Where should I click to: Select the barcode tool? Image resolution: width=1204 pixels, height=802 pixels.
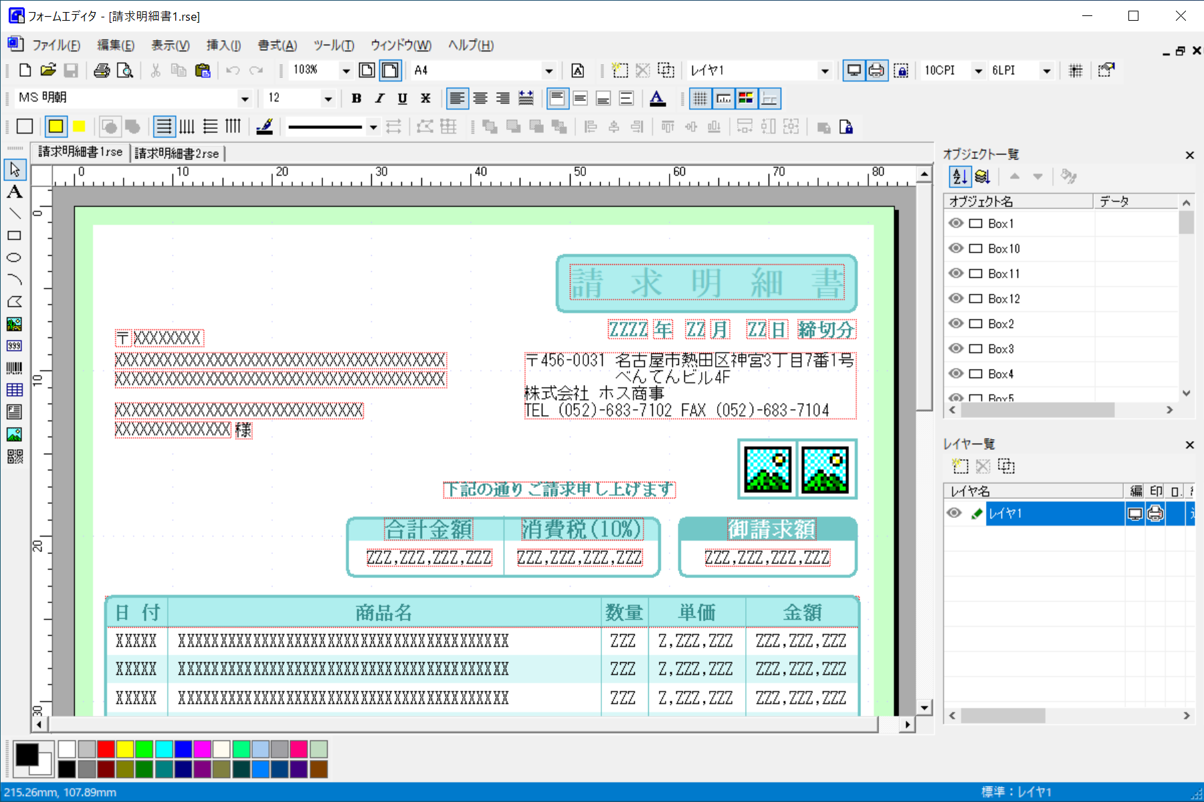tap(14, 368)
